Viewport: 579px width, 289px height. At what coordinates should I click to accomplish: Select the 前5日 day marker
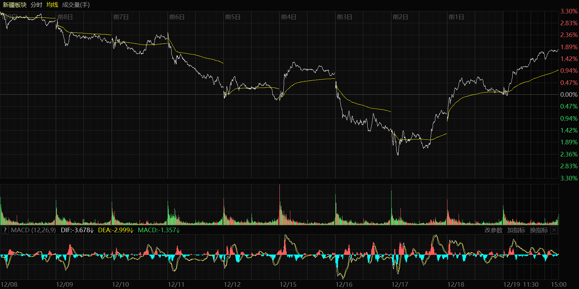click(233, 17)
